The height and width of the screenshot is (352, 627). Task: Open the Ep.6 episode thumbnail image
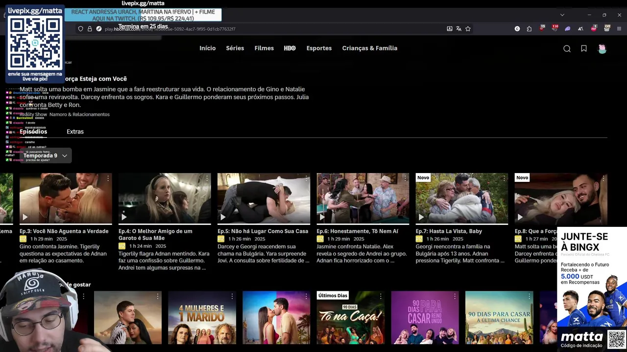coord(362,198)
